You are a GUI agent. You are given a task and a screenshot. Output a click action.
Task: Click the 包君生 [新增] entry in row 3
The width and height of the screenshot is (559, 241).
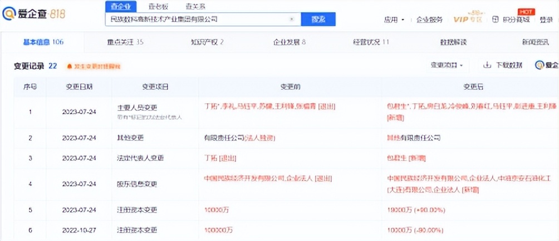pos(406,158)
